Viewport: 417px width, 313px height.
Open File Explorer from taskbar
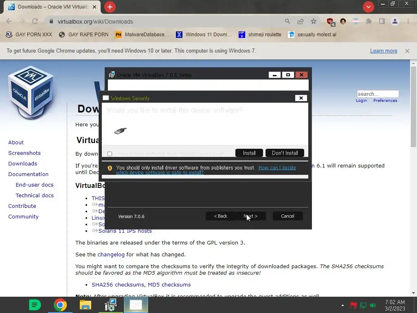pyautogui.click(x=86, y=305)
